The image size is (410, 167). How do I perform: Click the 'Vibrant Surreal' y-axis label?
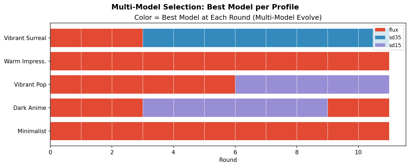(25, 38)
